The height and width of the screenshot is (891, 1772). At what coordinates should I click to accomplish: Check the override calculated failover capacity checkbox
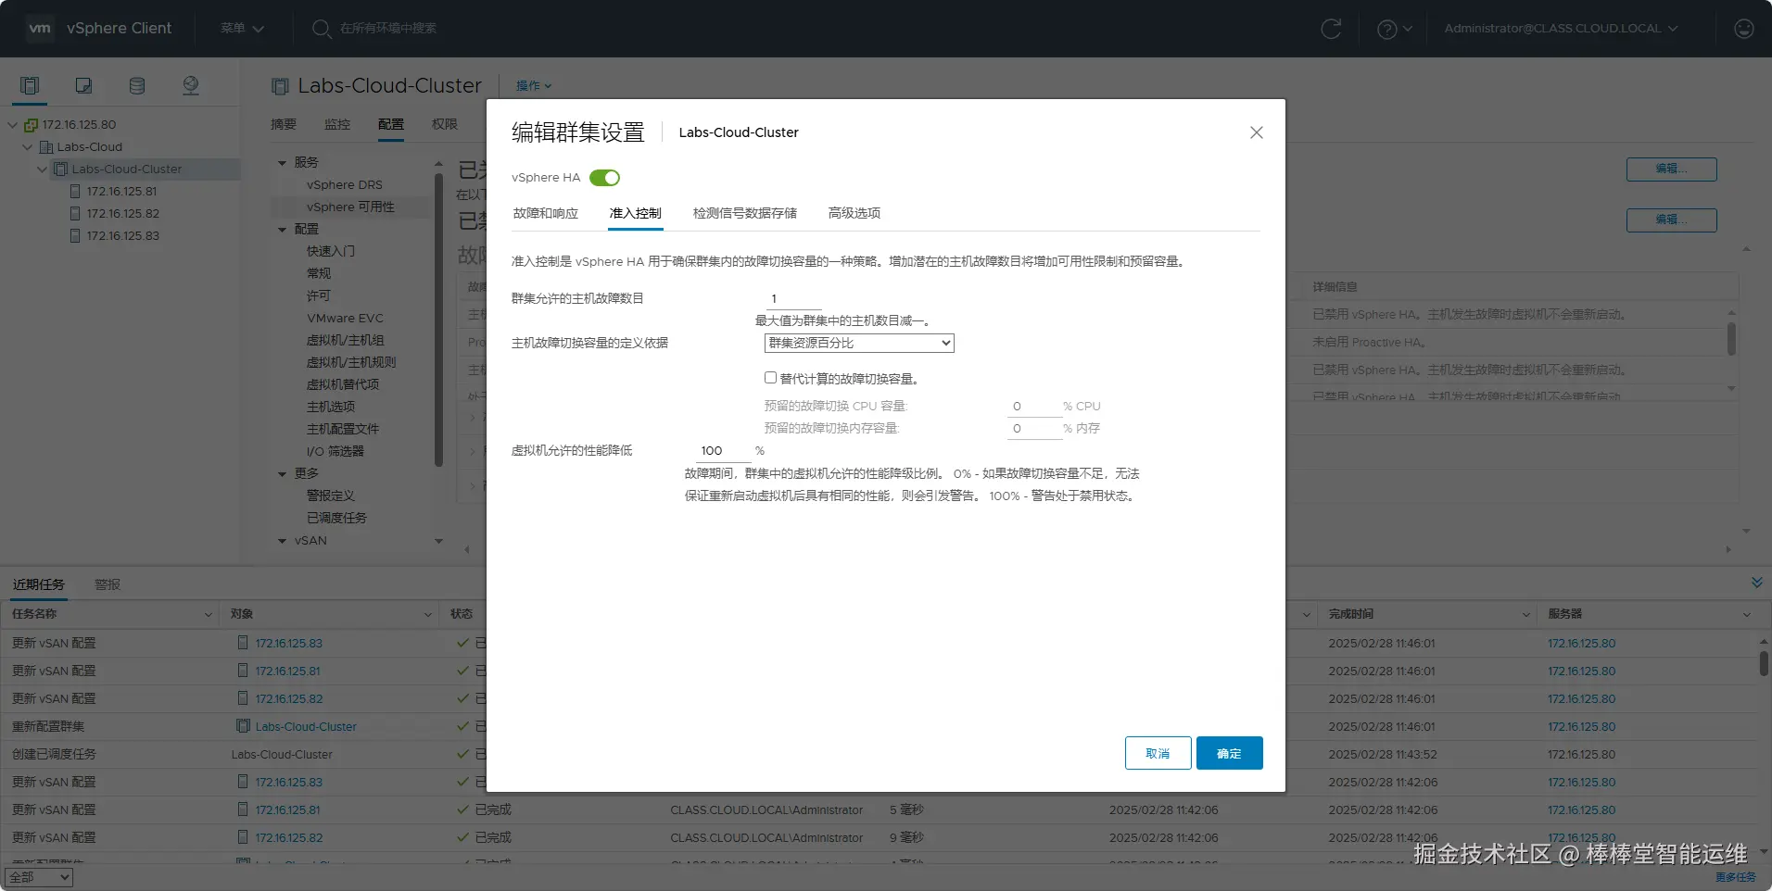(x=770, y=378)
